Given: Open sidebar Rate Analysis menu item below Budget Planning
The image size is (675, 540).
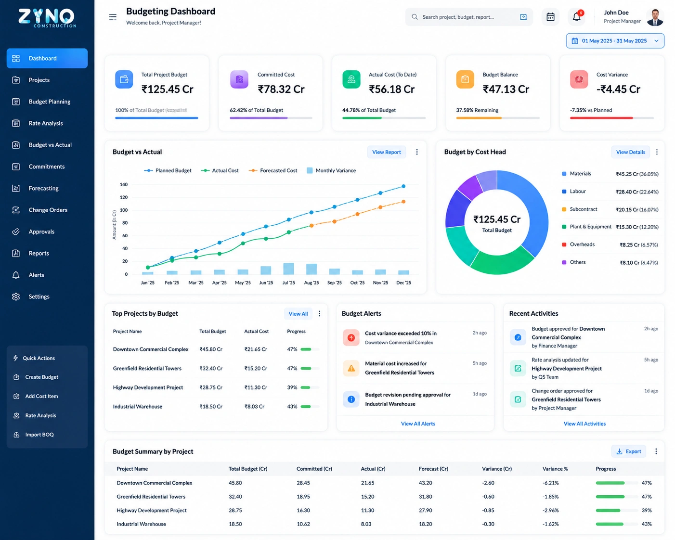Looking at the screenshot, I should tap(47, 123).
